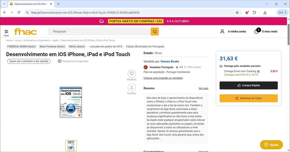Click the main book cover image
Image resolution: width=290 pixels, height=152 pixels.
[71, 102]
